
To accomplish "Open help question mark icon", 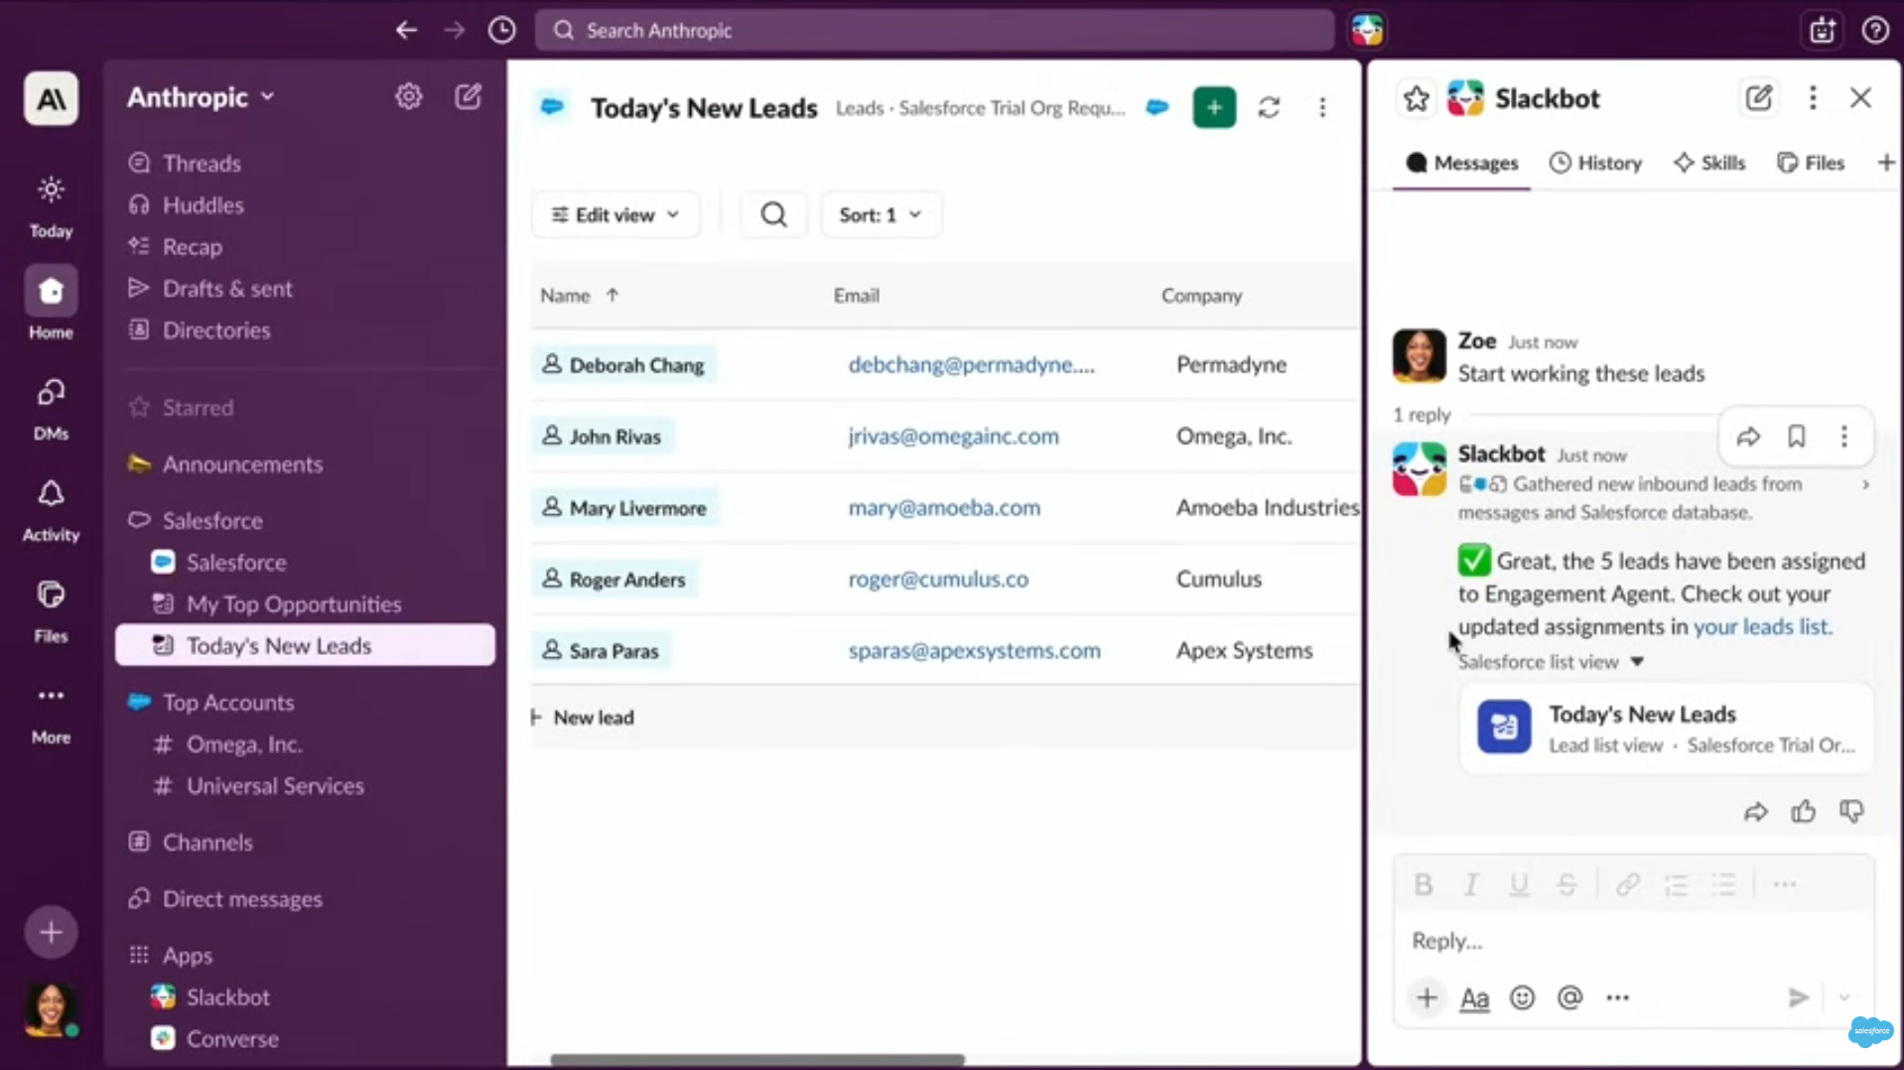I will (x=1874, y=30).
